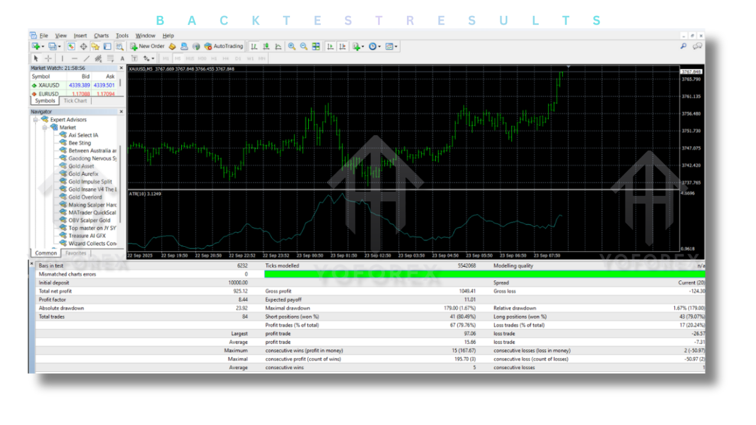Collapse the Expert Advisors tree
This screenshot has width=756, height=425.
(x=34, y=119)
